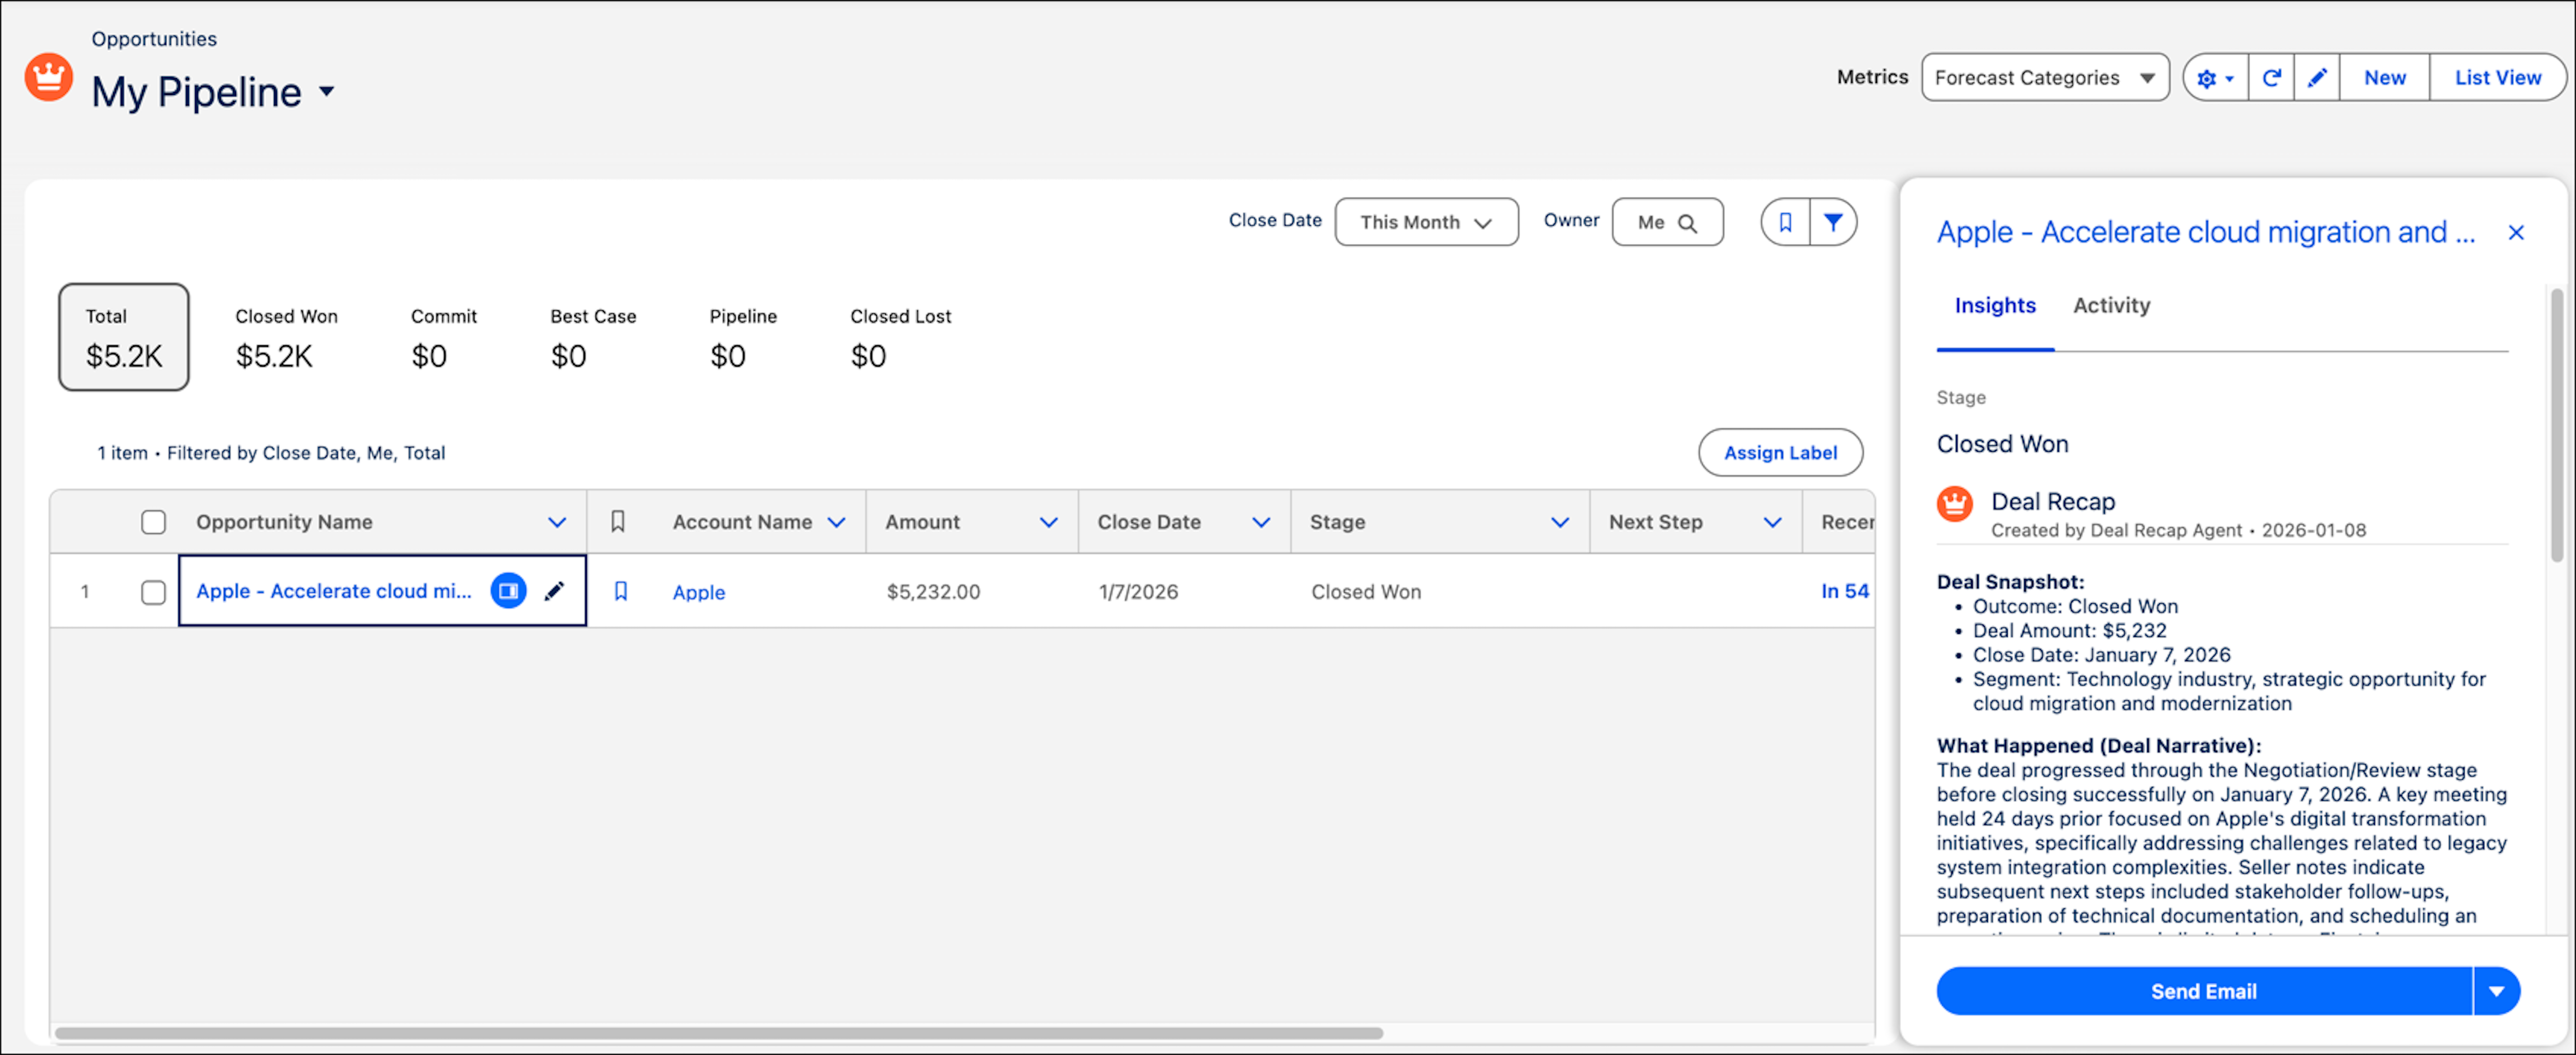Click the Opportunities crown app icon

pos(49,77)
